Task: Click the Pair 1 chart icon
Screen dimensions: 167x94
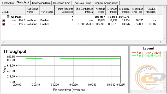Action: 4,20
